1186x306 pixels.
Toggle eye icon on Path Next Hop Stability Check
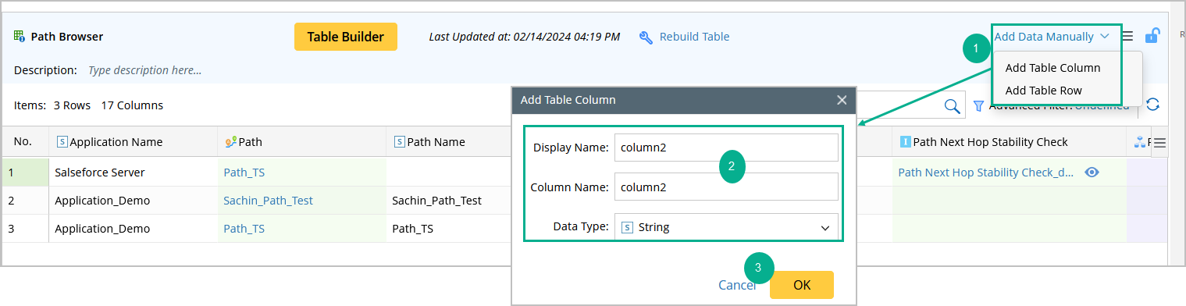[x=1092, y=173]
